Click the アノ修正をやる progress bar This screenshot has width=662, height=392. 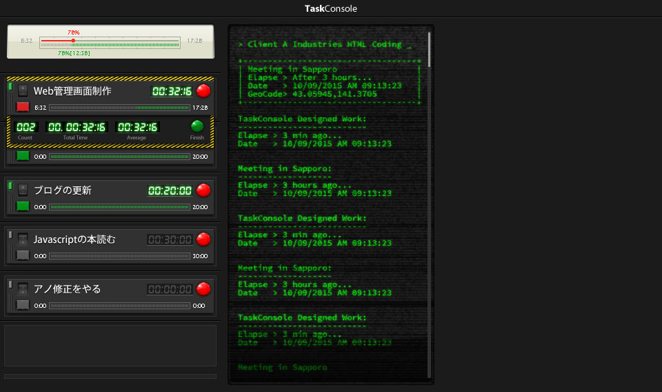pyautogui.click(x=119, y=306)
